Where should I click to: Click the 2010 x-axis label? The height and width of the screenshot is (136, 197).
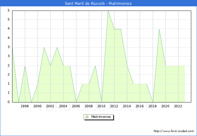coord(102,106)
